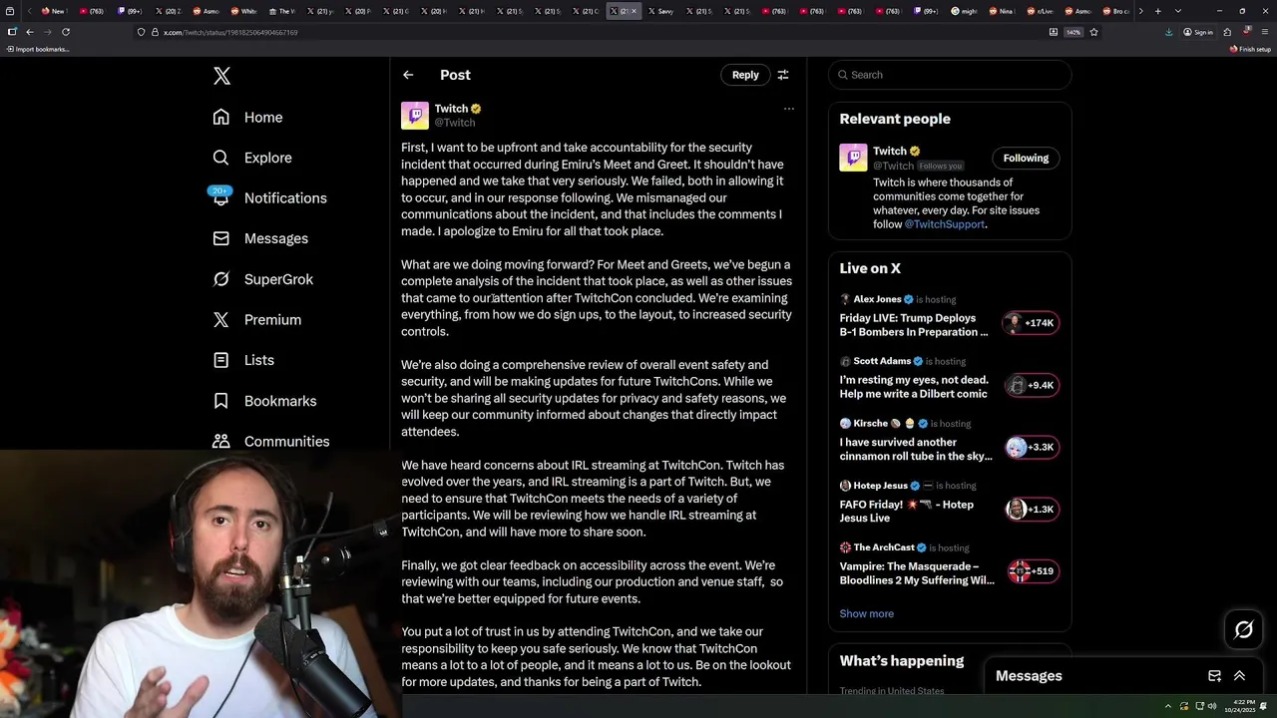
Task: Click the browser forward arrow
Action: pyautogui.click(x=47, y=32)
